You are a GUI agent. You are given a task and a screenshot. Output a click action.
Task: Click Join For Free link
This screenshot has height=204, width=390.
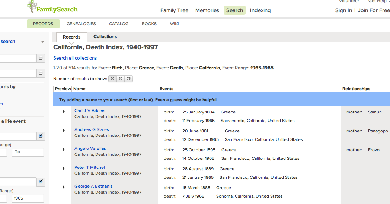coord(374,10)
